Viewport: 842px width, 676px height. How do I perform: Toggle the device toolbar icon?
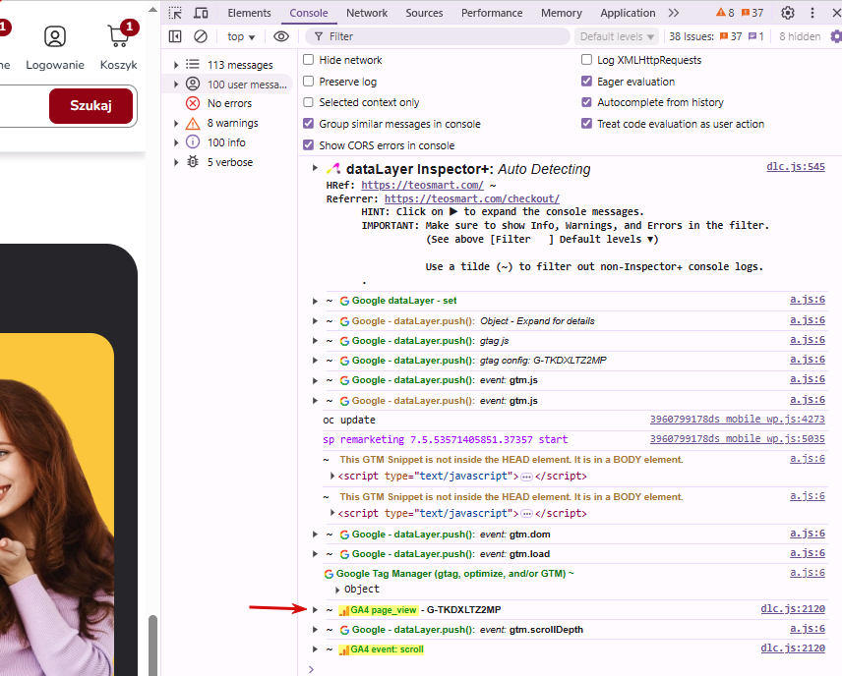202,13
